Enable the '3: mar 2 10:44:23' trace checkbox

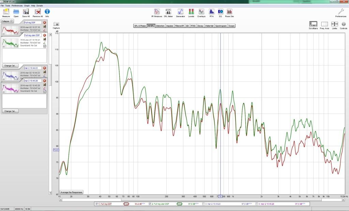204,204
